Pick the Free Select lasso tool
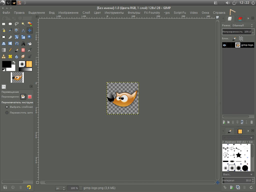 [x=17, y=24]
